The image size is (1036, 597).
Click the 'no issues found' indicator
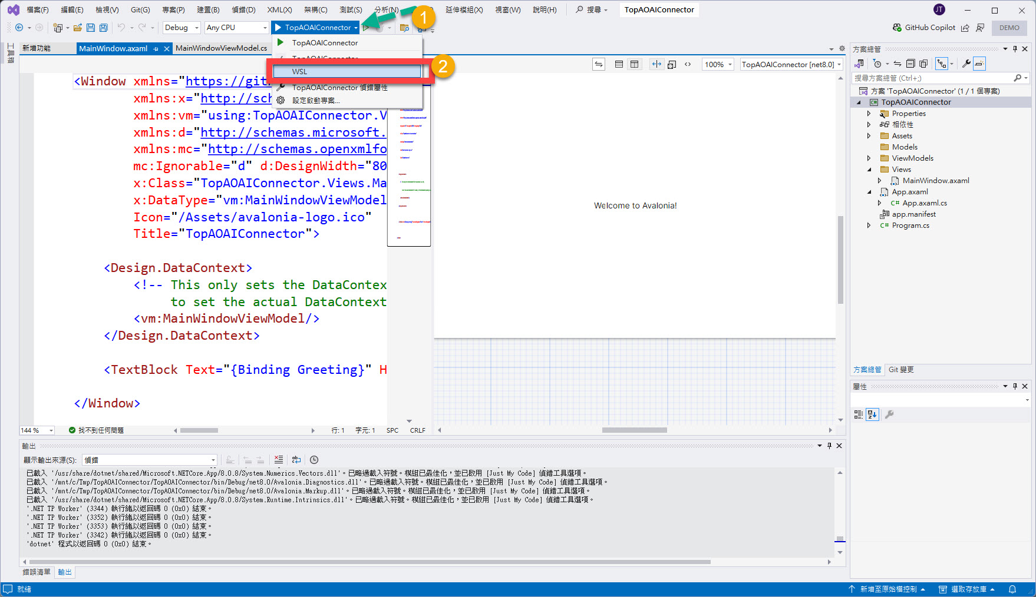[96, 430]
